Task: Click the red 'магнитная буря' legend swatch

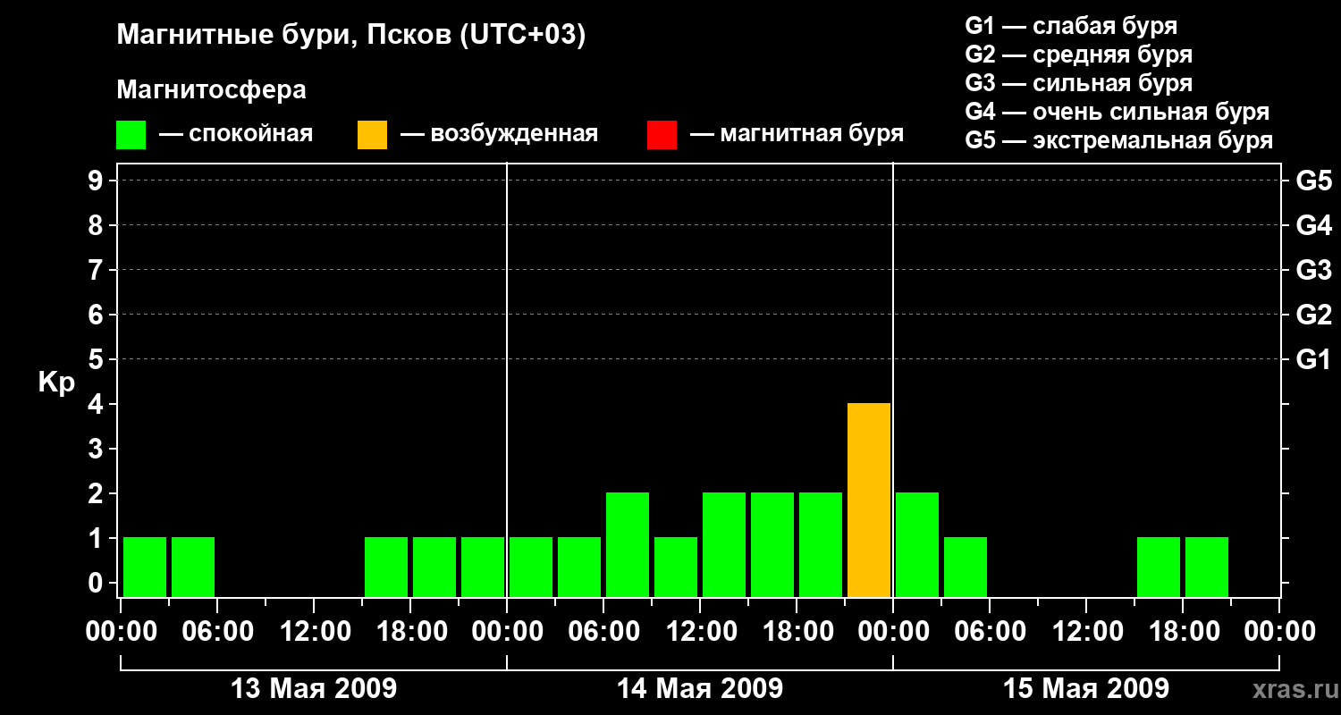Action: pos(662,135)
